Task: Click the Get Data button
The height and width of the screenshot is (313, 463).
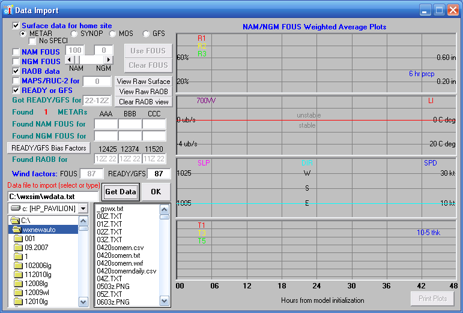Action: 121,192
